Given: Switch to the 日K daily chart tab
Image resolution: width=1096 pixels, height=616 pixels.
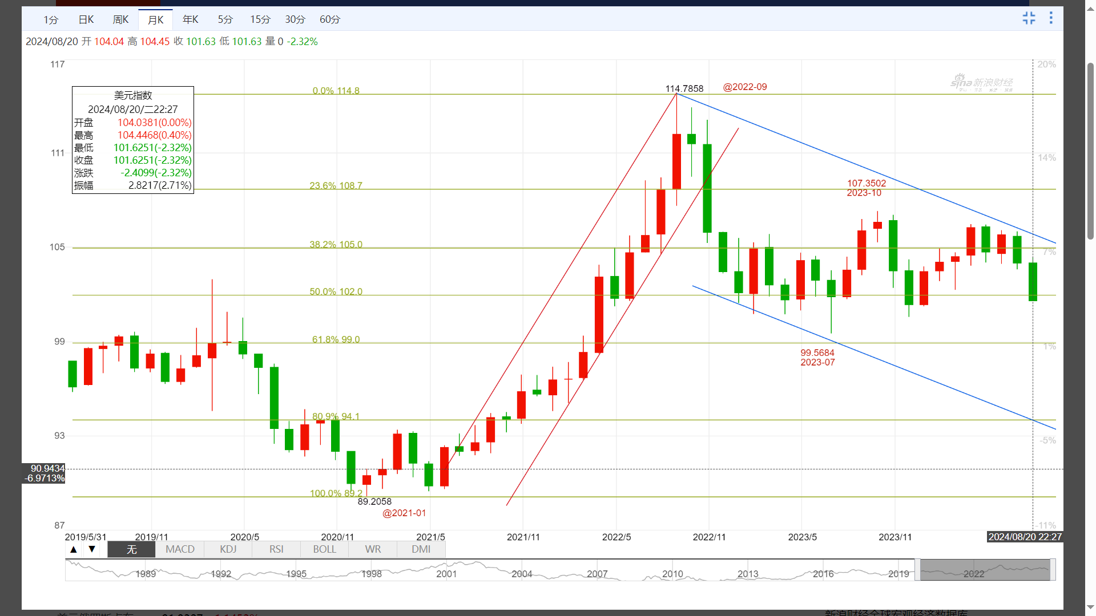Looking at the screenshot, I should [x=86, y=19].
